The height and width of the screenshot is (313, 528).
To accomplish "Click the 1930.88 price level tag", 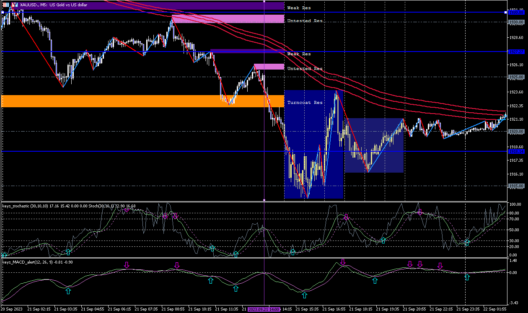I will point(516,12).
